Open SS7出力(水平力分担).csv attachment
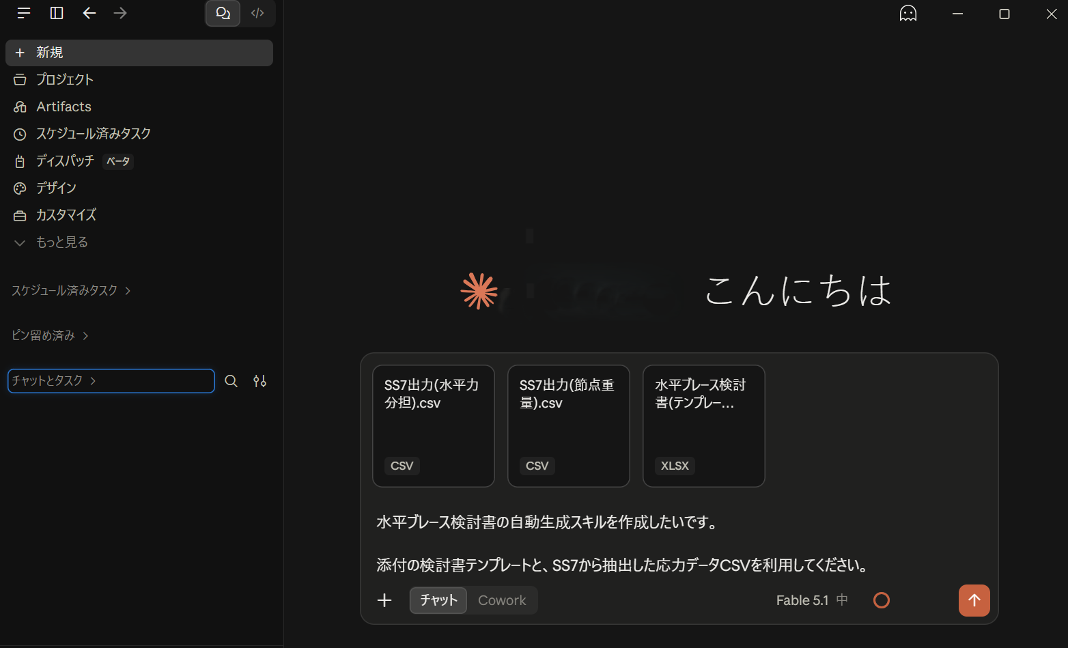Image resolution: width=1068 pixels, height=648 pixels. 434,426
